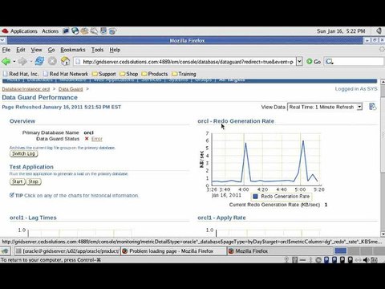Open the Red Hat, Inc. bookmark
385x289 pixels.
pyautogui.click(x=21, y=74)
